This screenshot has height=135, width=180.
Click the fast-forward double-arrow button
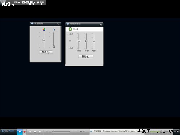coord(50,132)
